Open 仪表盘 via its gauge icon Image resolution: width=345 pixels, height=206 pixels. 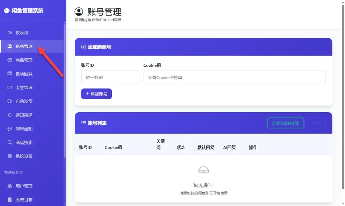click(10, 33)
